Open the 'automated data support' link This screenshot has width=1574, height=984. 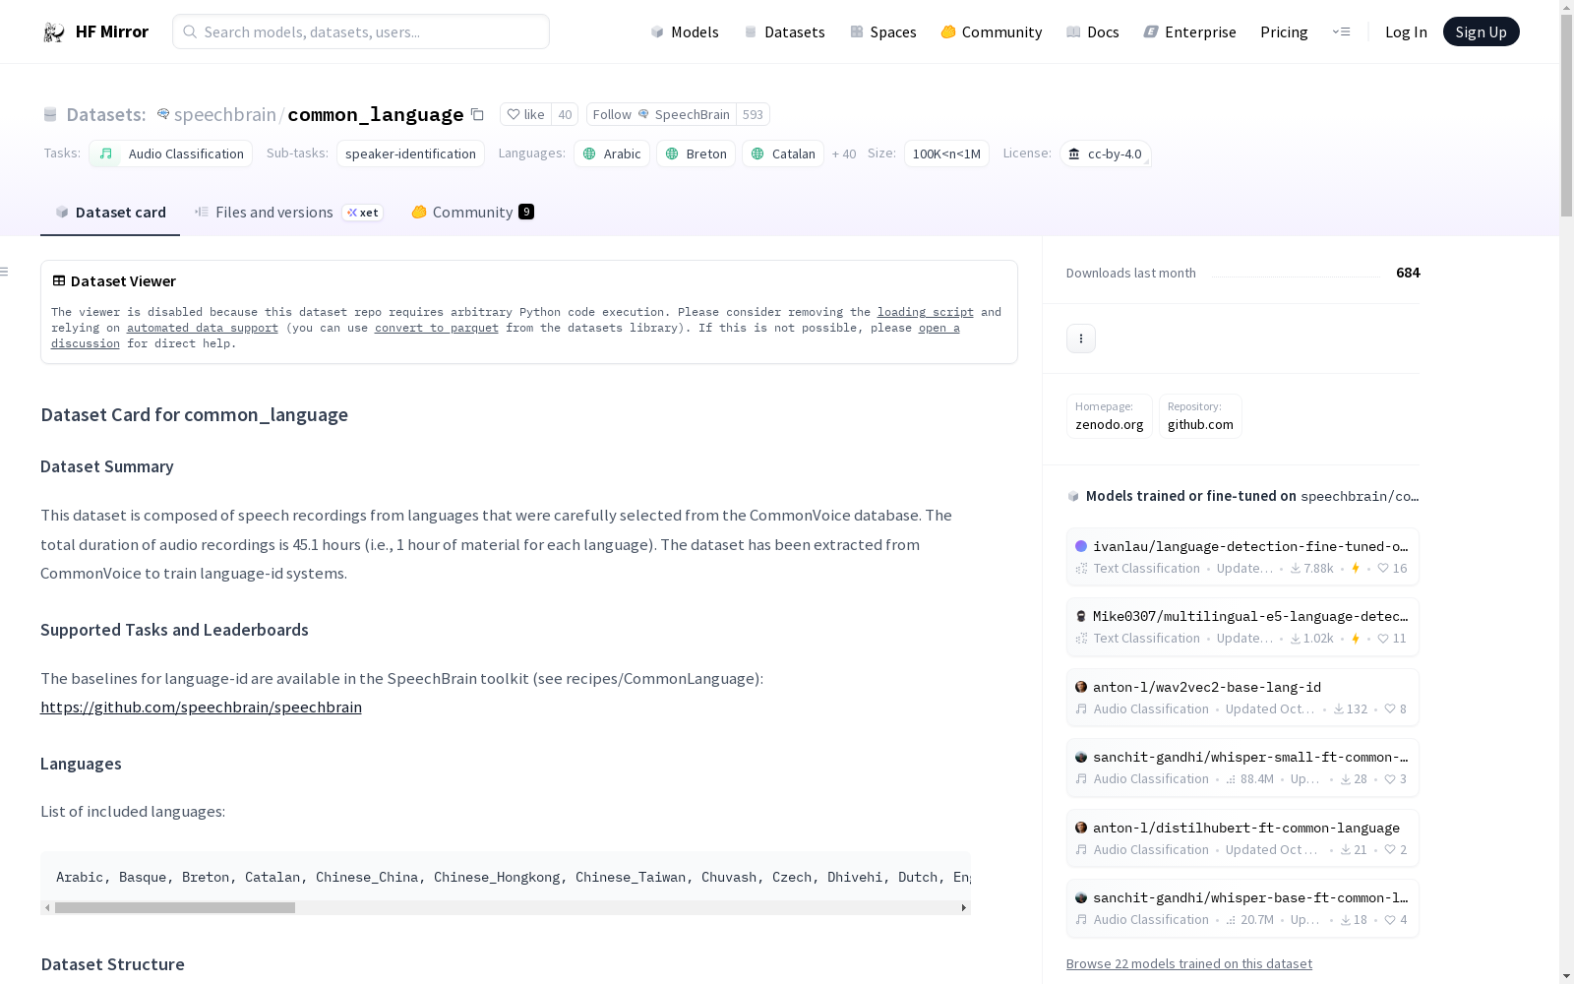tap(203, 328)
